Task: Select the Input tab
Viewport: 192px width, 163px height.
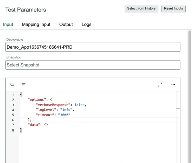Action: click(8, 24)
